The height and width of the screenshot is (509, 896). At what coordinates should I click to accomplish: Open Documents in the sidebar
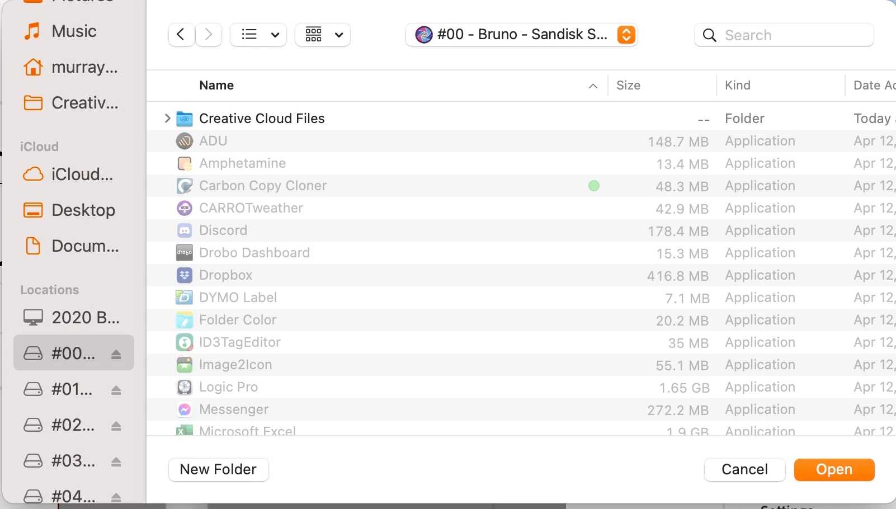pos(73,246)
